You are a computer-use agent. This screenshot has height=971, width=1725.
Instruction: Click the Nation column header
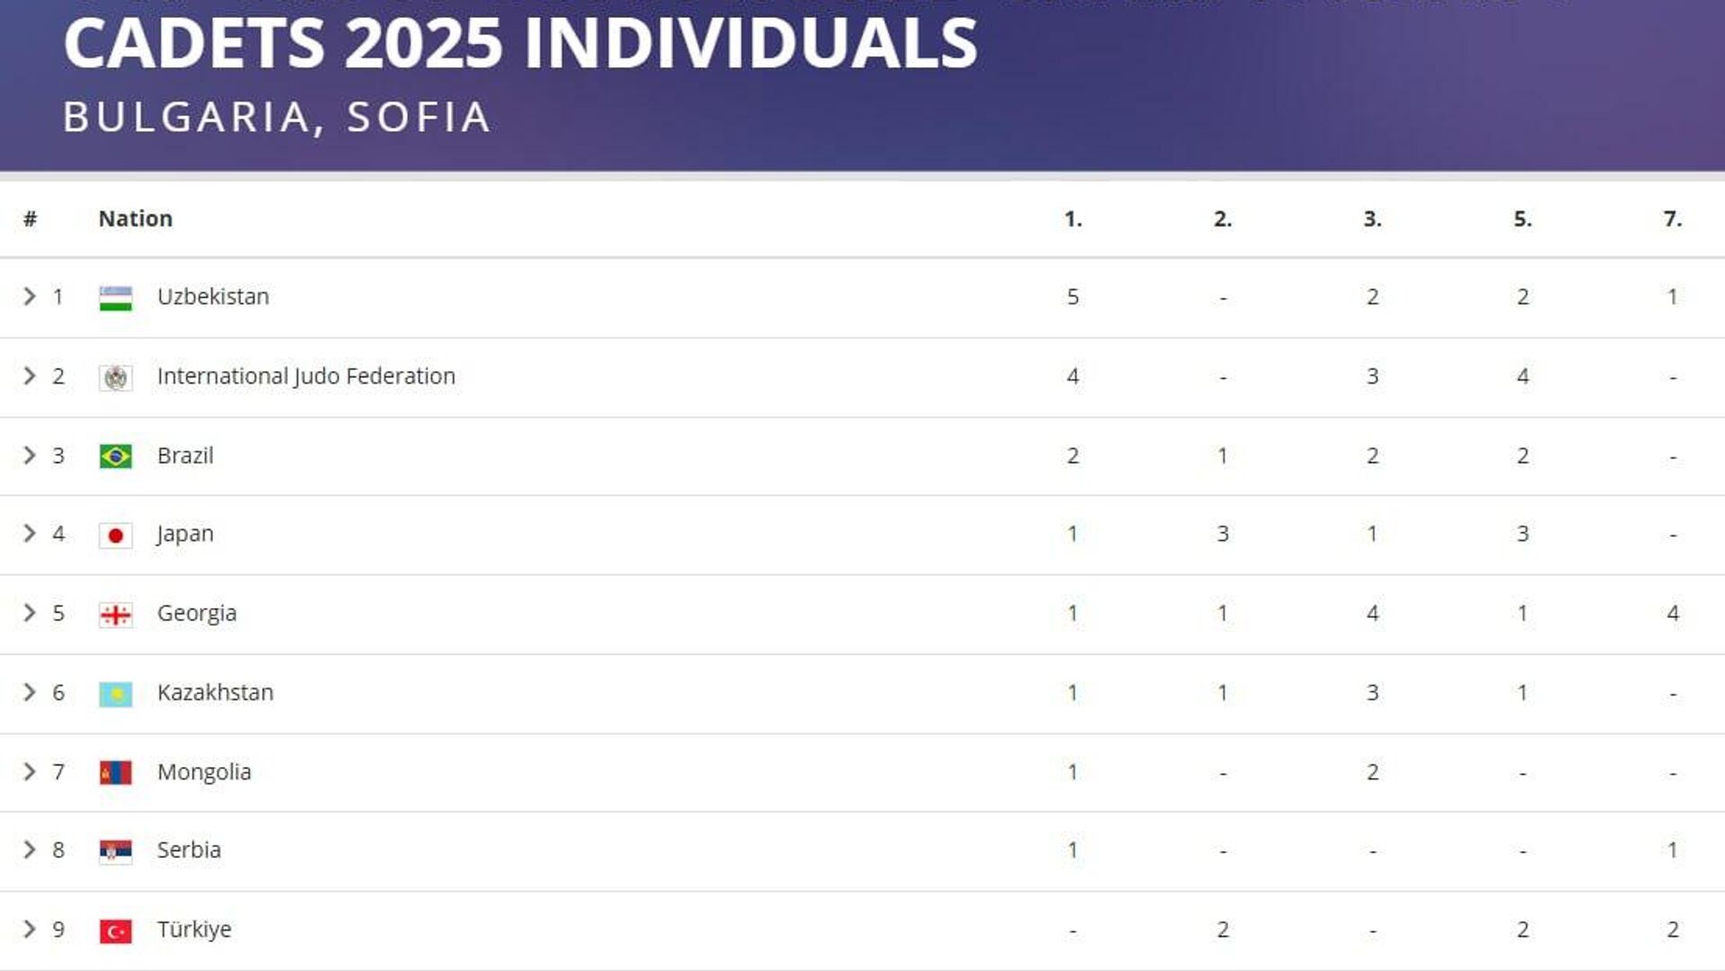click(135, 218)
